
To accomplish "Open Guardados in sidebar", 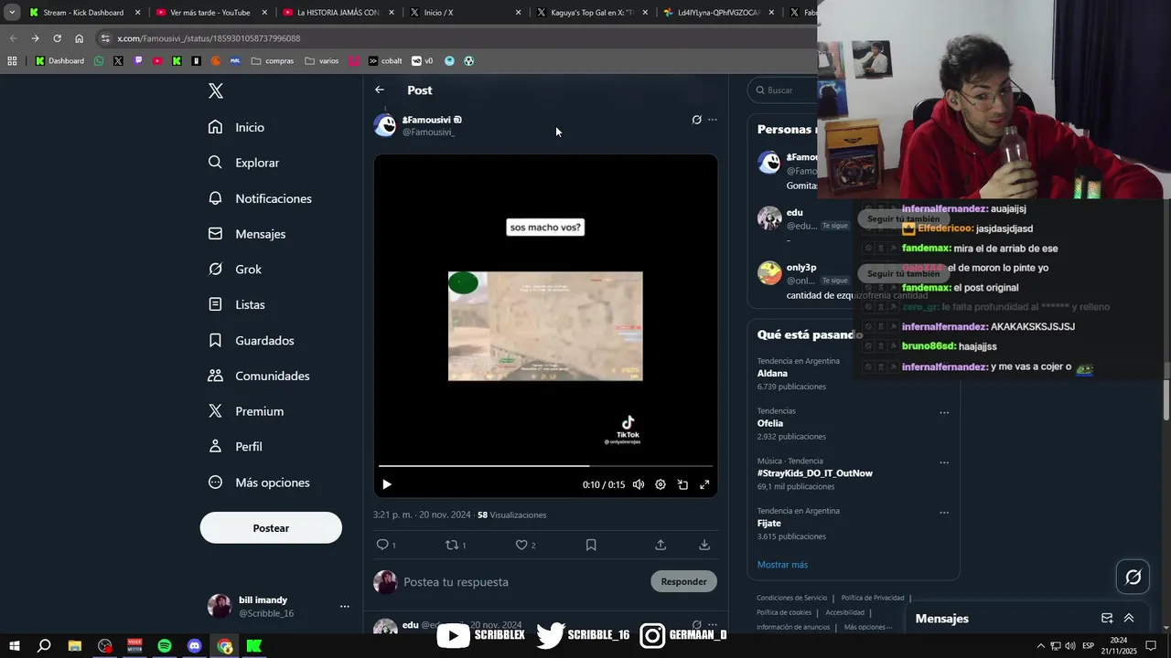I will 252,340.
